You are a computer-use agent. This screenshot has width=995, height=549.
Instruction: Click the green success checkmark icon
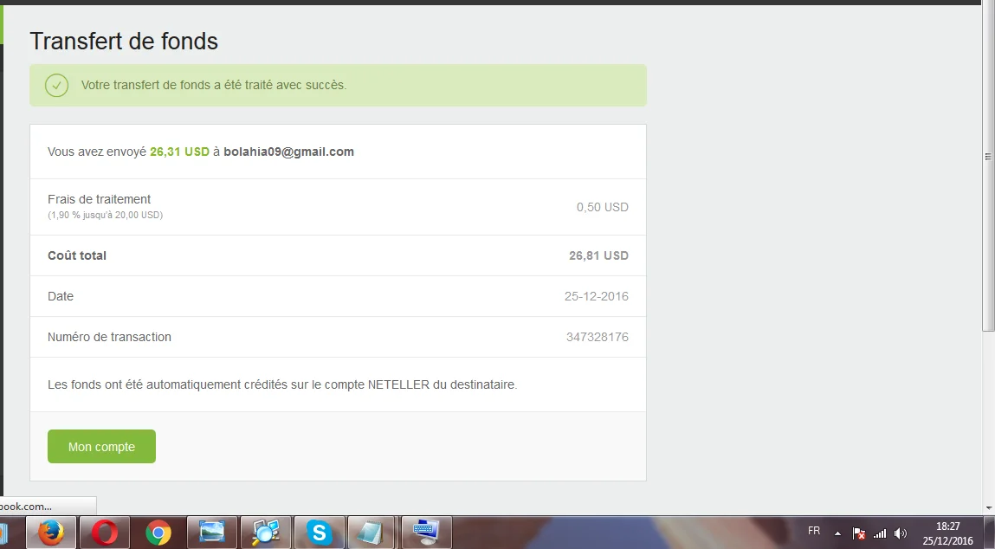tap(56, 85)
